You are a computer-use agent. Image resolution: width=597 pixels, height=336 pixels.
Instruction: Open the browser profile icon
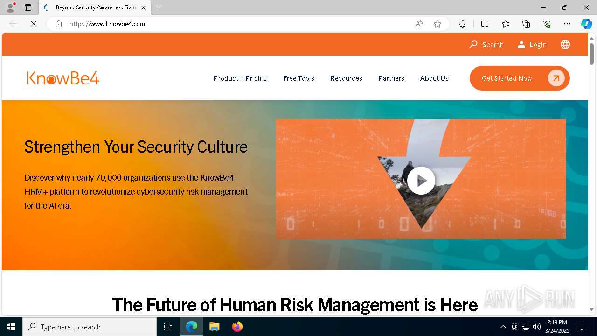[10, 7]
